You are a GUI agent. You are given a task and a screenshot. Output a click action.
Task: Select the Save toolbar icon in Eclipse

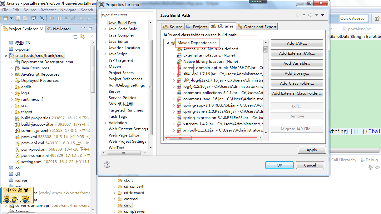17,18
